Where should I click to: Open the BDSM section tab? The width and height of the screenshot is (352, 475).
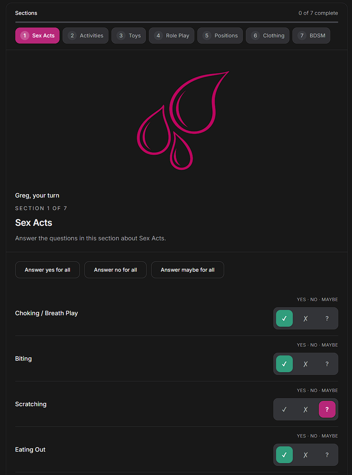[x=311, y=36]
